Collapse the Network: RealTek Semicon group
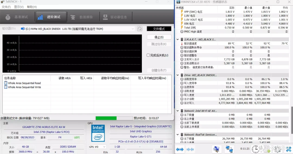 [177, 135]
